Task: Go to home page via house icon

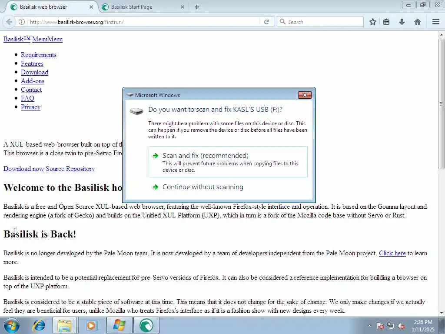Action: [x=418, y=22]
